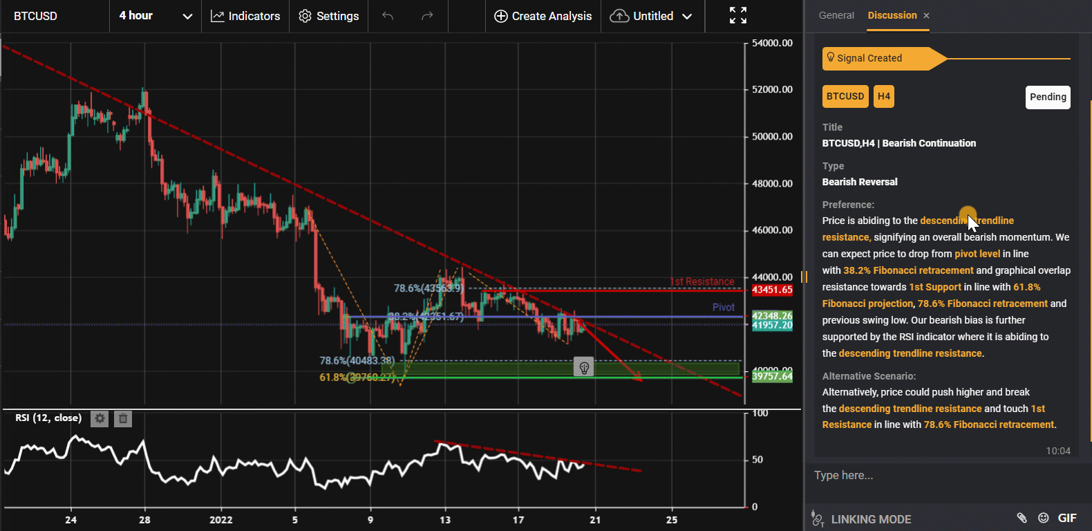This screenshot has height=531, width=1092.
Task: Click the BTCUSD,H4 | Bearish Continuation title
Action: (899, 143)
